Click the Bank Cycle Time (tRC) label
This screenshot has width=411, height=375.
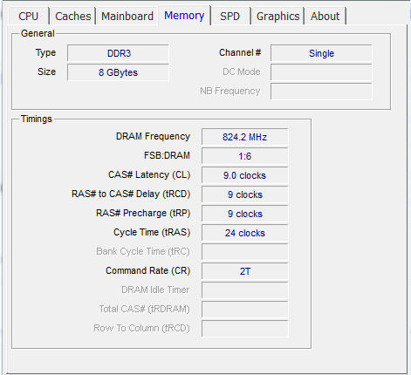(x=143, y=251)
